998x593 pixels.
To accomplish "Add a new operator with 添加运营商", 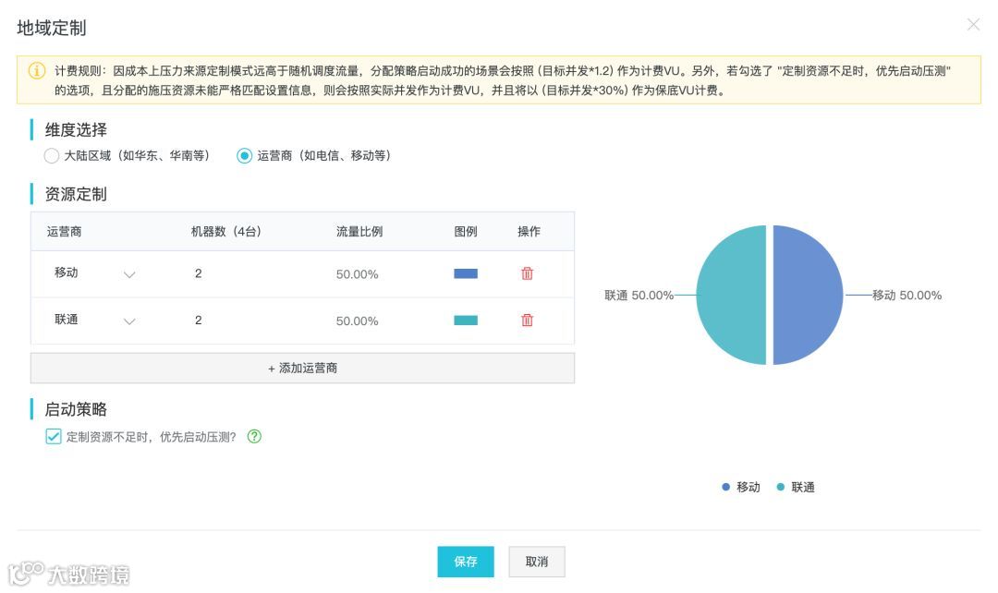I will point(302,369).
